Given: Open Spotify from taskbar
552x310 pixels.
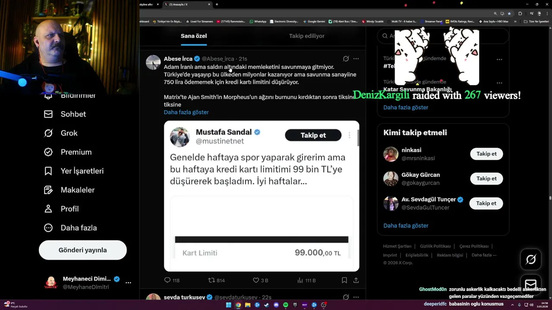Looking at the screenshot, I should (285, 305).
